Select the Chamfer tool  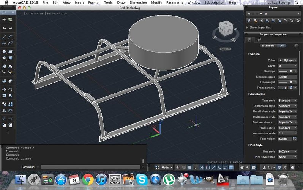tap(10, 125)
